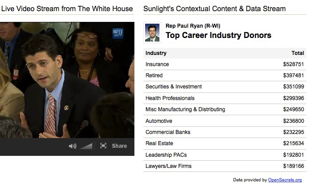The image size is (309, 184).
Task: Click the Top Career Industry Donors heading
Action: 218,35
